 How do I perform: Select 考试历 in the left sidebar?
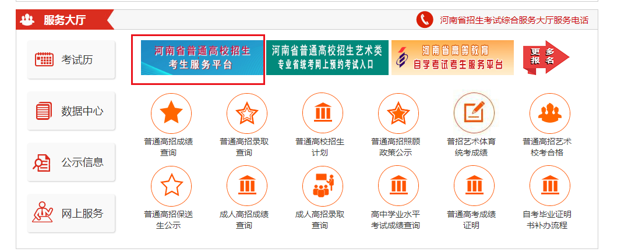(x=71, y=59)
